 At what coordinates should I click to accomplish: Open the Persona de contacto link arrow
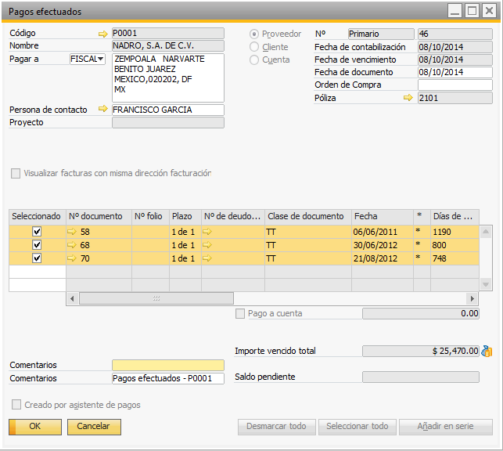[x=103, y=109]
